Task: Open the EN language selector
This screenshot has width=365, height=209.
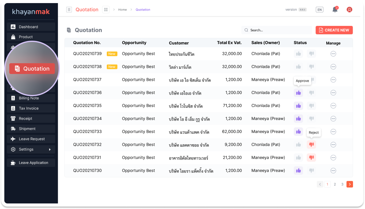Action: tap(320, 10)
